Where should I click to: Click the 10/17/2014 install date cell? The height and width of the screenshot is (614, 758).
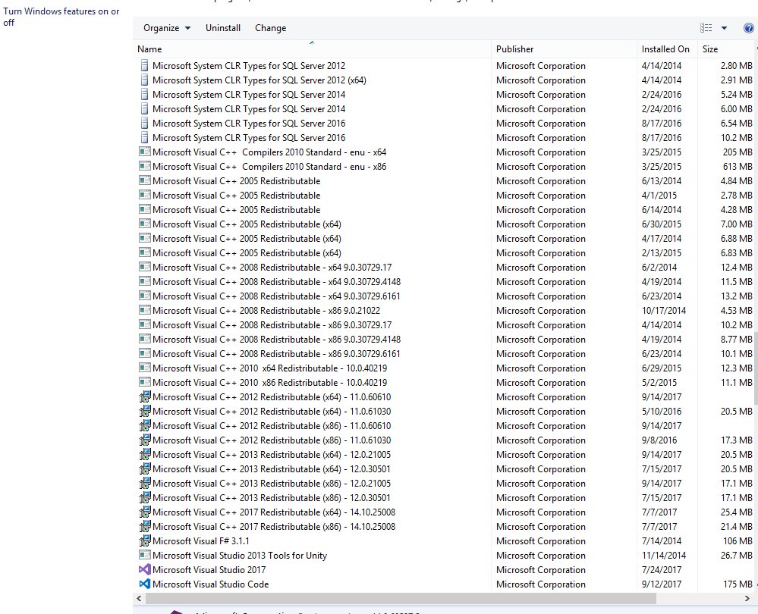tap(664, 310)
